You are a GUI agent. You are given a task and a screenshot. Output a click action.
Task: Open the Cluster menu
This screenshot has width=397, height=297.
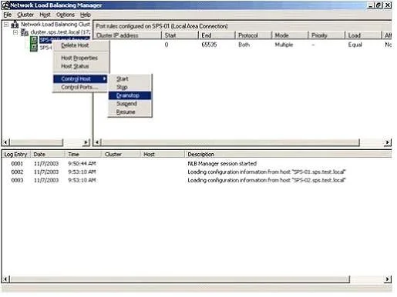25,15
